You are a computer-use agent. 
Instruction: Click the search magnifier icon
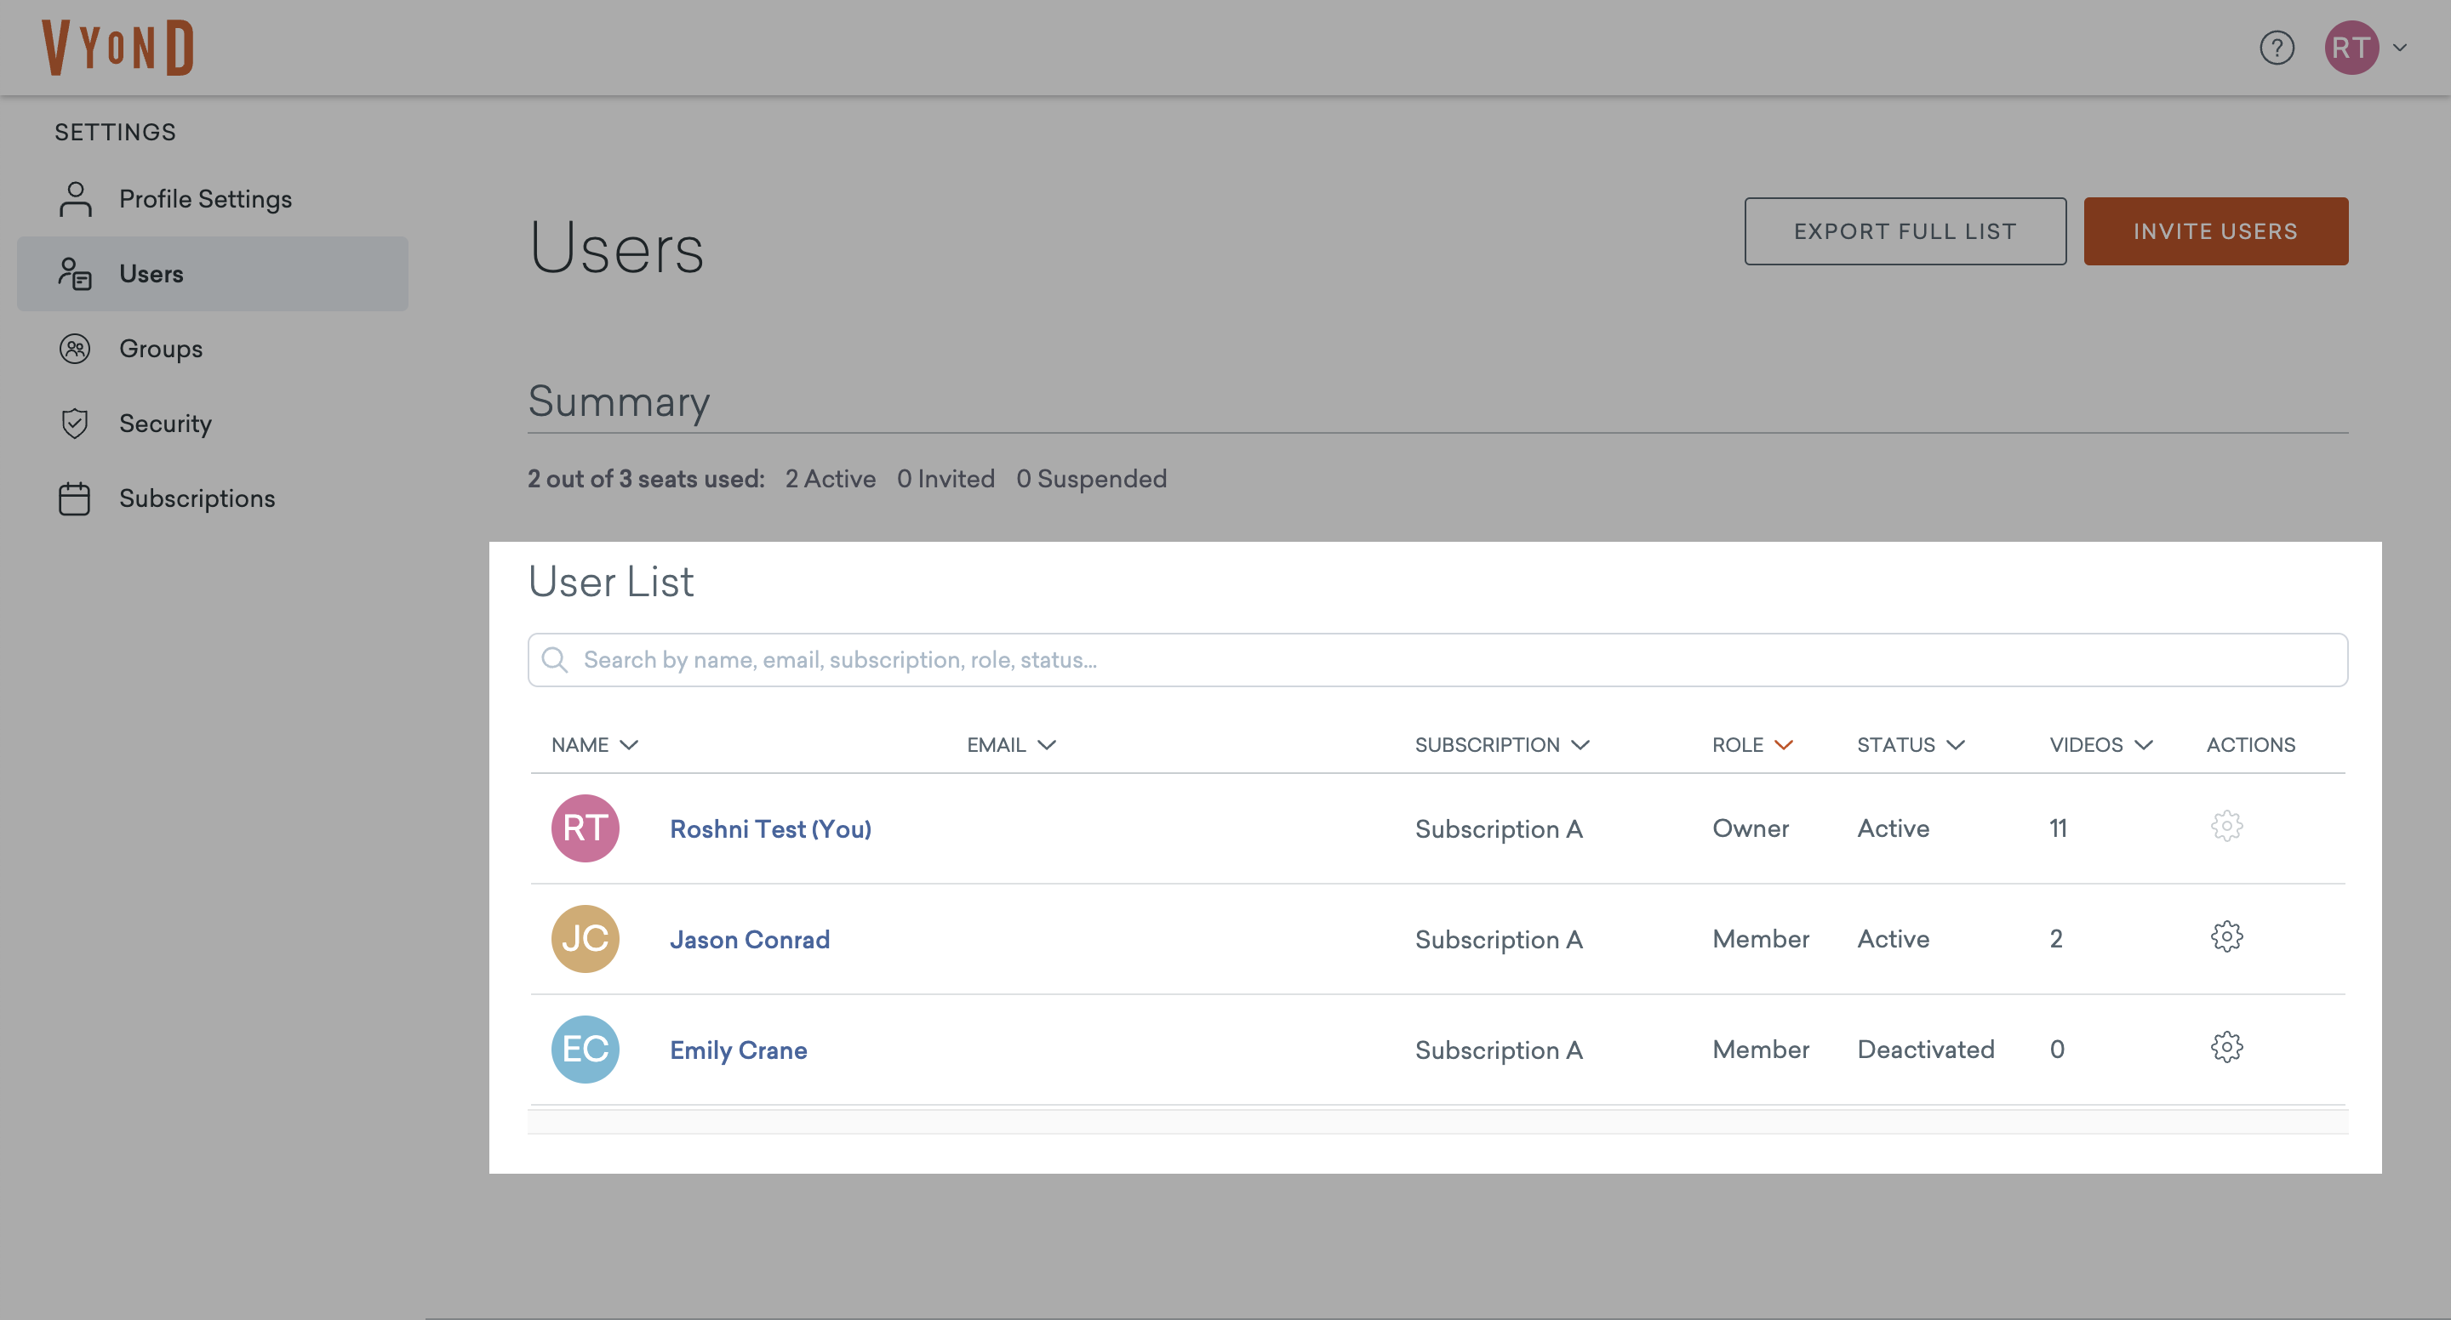[555, 660]
